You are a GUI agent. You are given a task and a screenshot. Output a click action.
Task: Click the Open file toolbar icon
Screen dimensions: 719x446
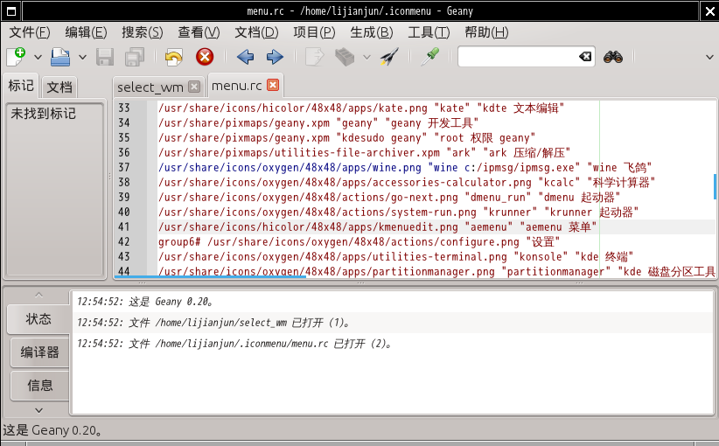[60, 57]
